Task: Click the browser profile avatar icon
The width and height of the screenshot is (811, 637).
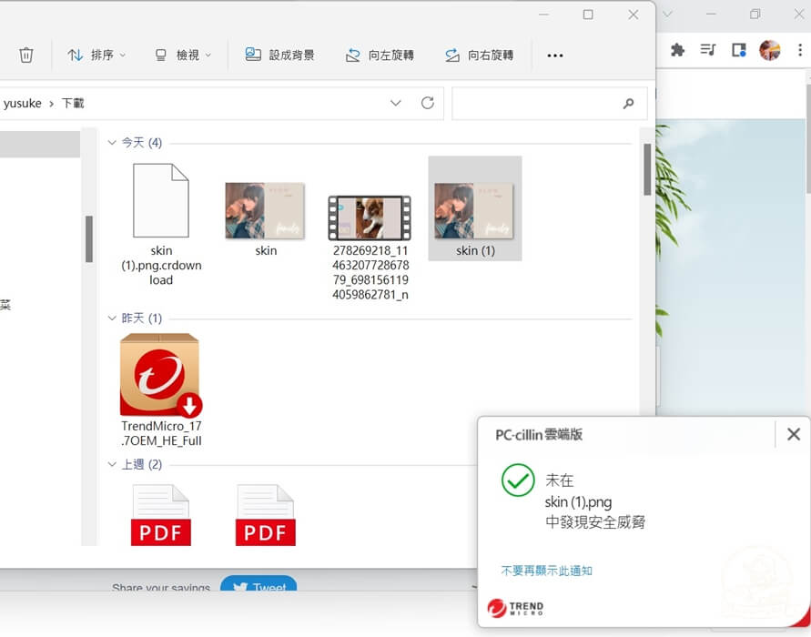Action: (770, 49)
